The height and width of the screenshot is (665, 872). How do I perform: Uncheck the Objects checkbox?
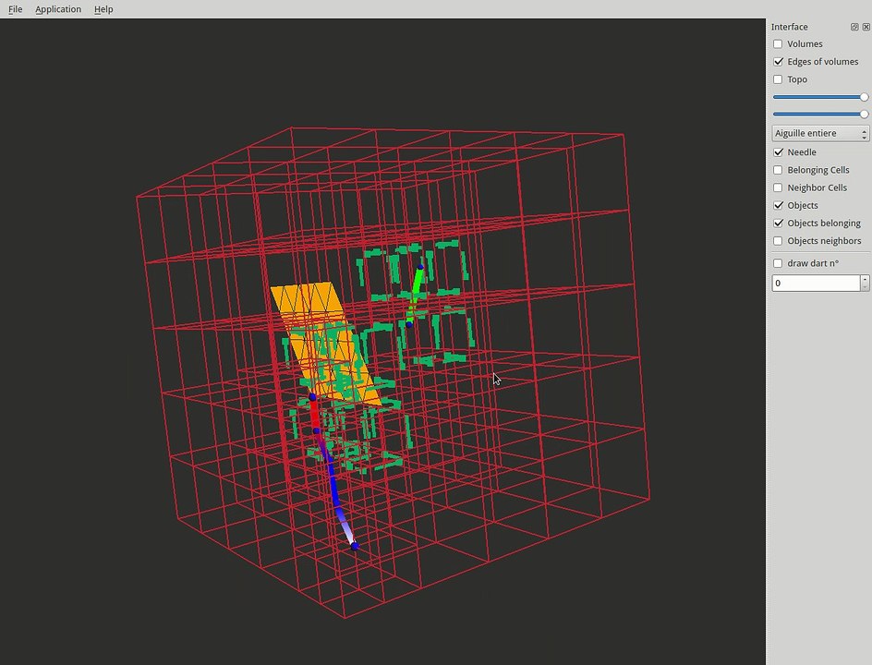tap(778, 206)
